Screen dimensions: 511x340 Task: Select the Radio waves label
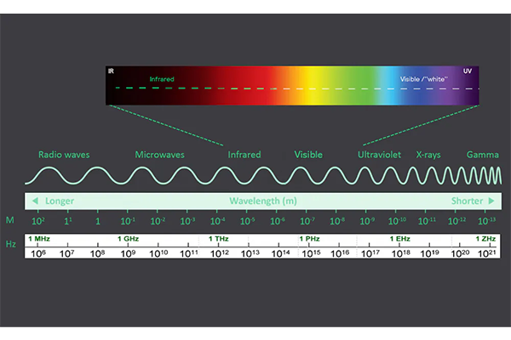(x=64, y=156)
